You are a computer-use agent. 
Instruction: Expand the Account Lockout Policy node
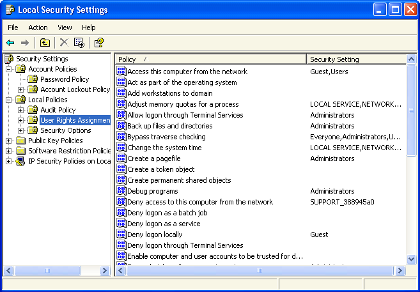click(21, 89)
